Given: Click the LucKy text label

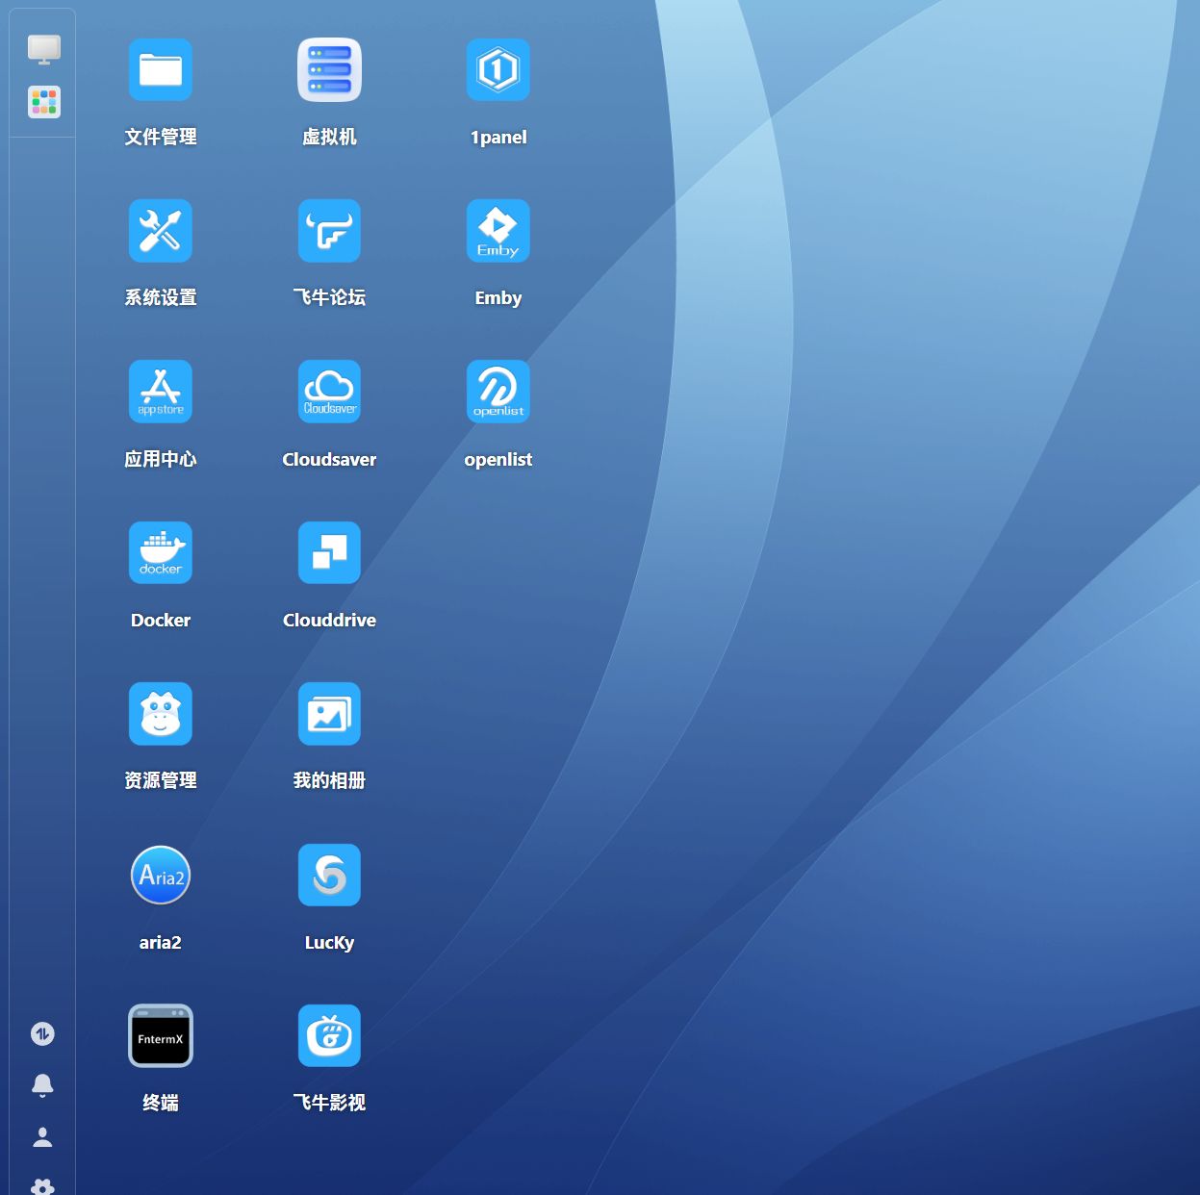Looking at the screenshot, I should point(329,943).
